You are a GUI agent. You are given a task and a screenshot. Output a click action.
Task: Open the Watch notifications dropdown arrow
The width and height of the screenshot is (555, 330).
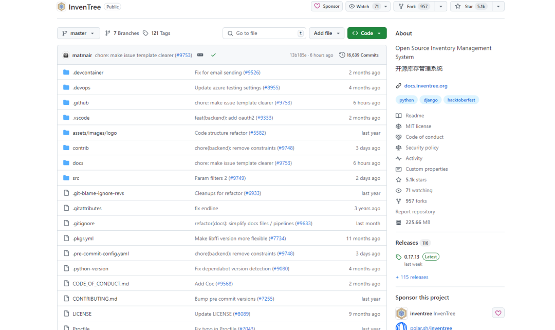point(386,6)
